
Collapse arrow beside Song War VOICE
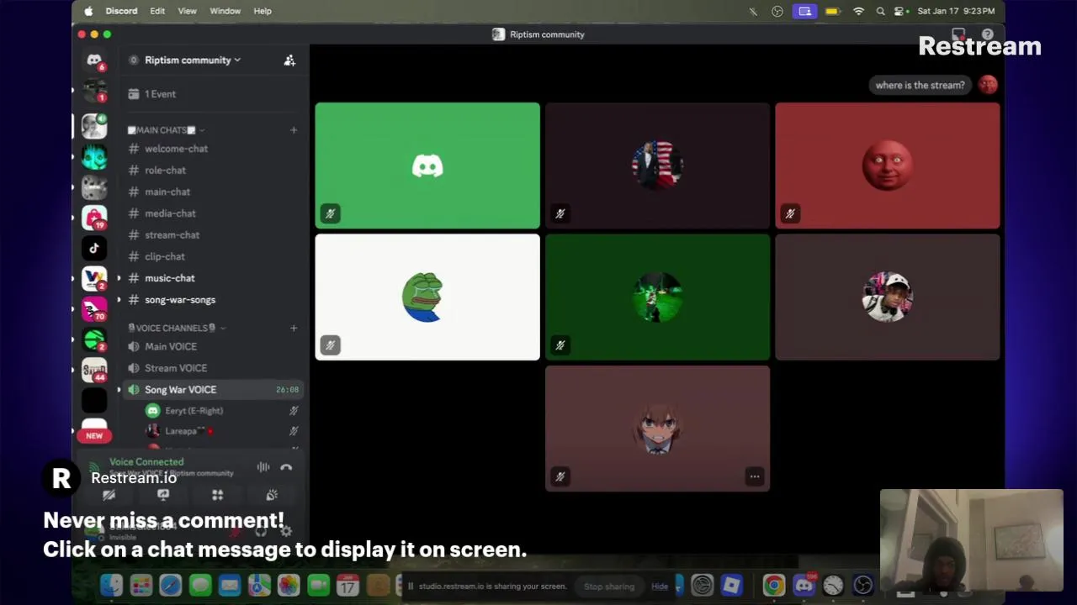[119, 390]
